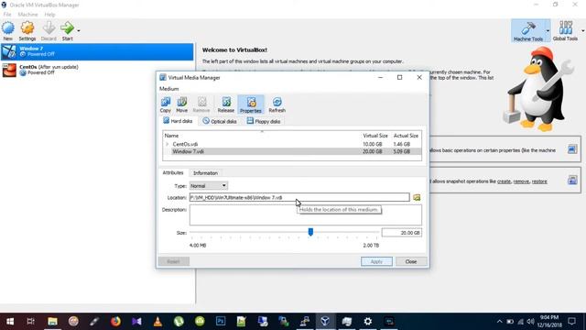Viewport: 586px width, 330px height.
Task: Open Visual Studio from the taskbar
Action: [136, 322]
